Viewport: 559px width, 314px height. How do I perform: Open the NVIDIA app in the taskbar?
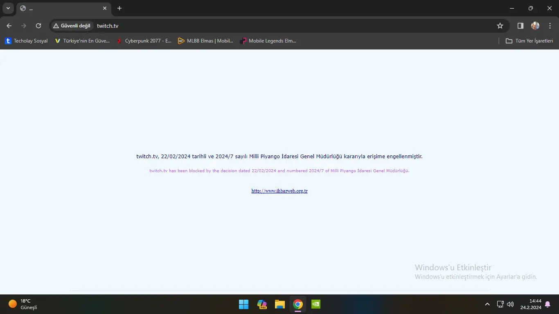[316, 304]
